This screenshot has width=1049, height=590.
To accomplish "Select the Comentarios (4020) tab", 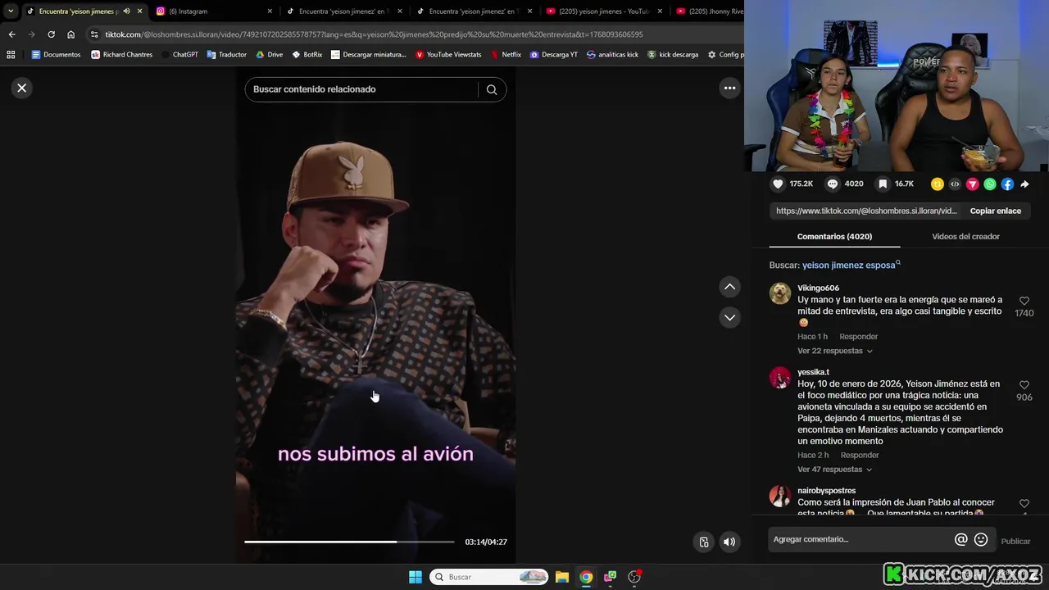I will (834, 236).
